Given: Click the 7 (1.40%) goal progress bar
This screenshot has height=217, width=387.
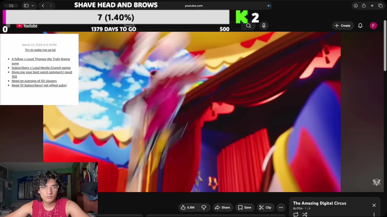Looking at the screenshot, I should tap(116, 17).
